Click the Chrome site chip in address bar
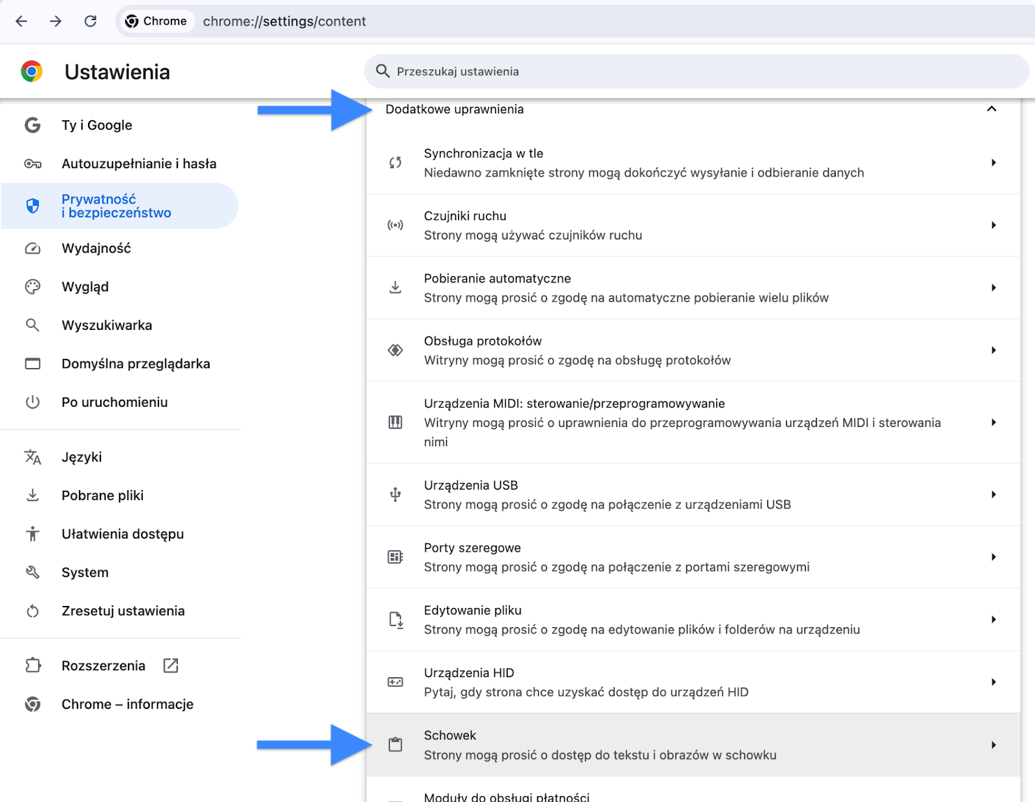Screen dimensions: 1035x802 click(x=157, y=21)
